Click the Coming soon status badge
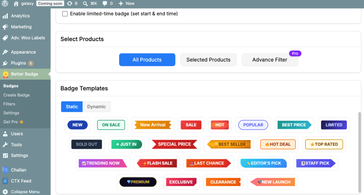This screenshot has width=364, height=195. click(50, 4)
